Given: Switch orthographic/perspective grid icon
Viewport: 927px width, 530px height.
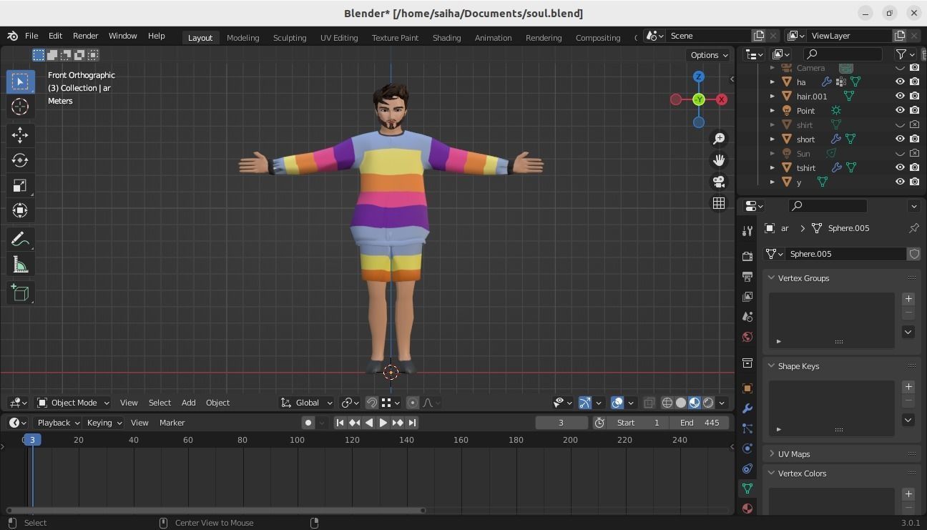Looking at the screenshot, I should click(x=719, y=203).
